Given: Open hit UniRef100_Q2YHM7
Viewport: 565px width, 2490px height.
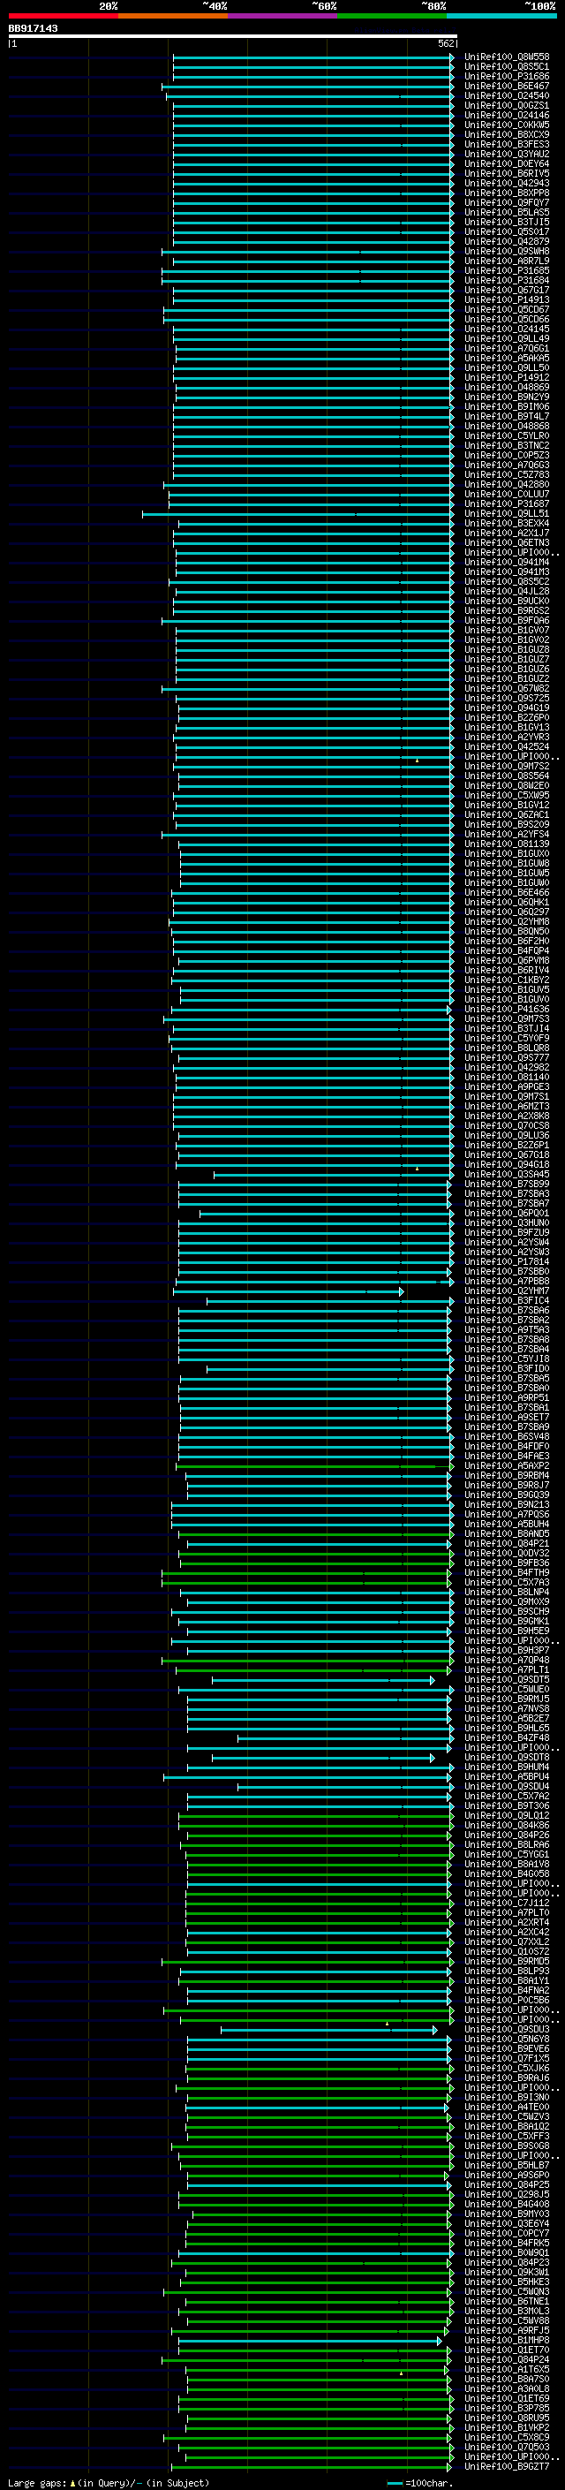Looking at the screenshot, I should [507, 1291].
